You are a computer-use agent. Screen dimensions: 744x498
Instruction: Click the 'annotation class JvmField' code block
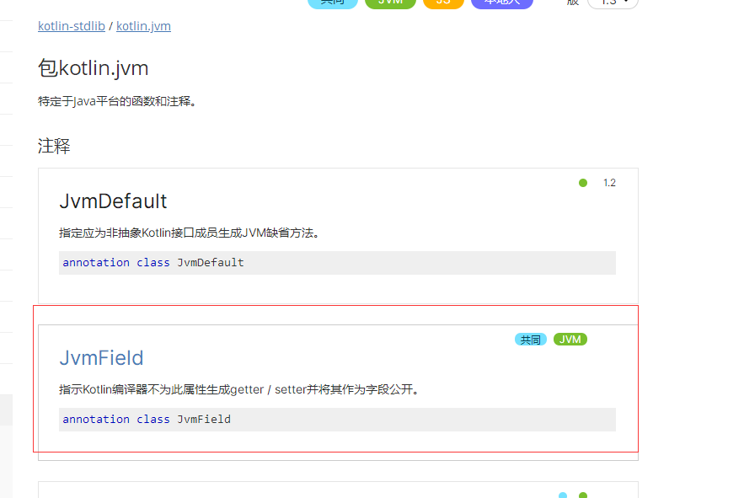pyautogui.click(x=337, y=420)
